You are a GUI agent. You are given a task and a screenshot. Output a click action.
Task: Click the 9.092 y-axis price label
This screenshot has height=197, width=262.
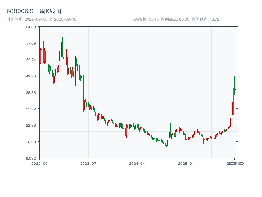click(x=31, y=158)
